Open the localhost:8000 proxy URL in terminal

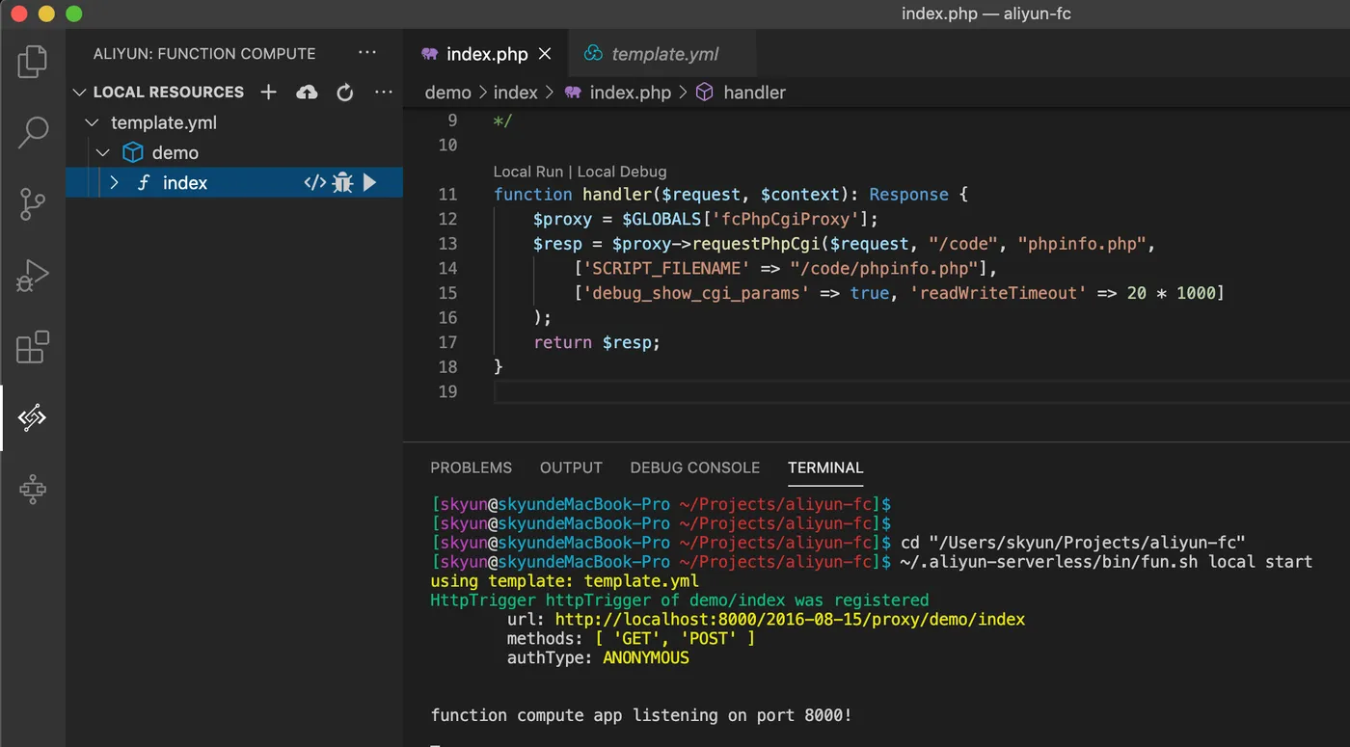coord(790,619)
